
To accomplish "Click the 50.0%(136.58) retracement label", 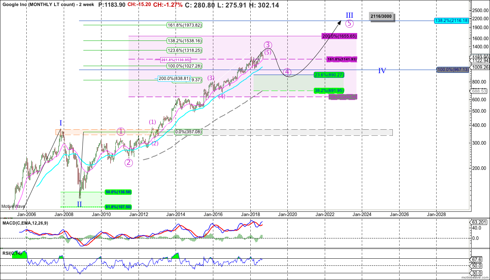I will [119, 192].
